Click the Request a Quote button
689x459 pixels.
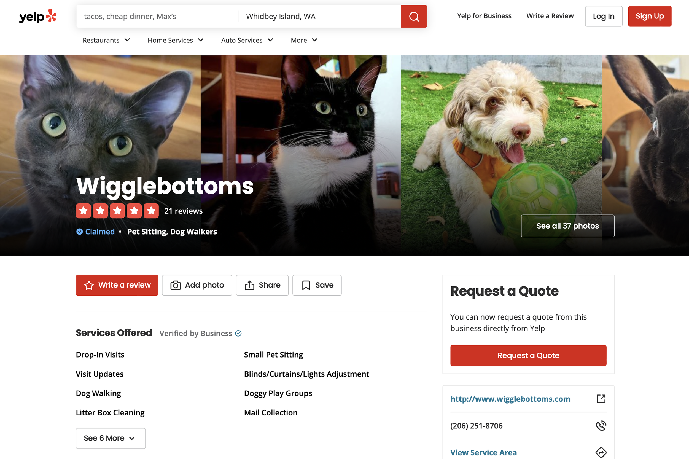tap(528, 355)
